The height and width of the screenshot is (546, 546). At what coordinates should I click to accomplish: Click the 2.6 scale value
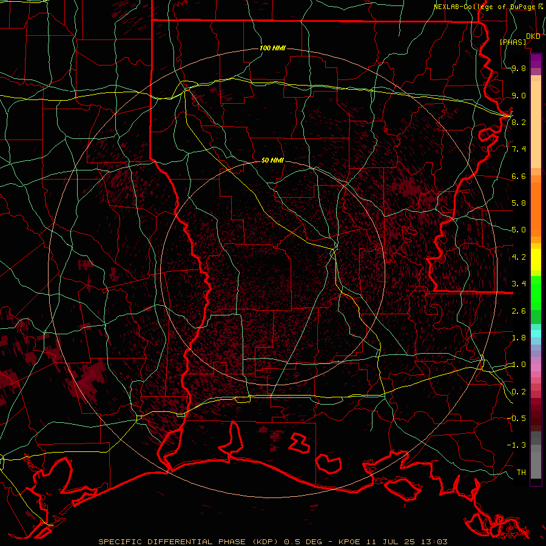pos(519,311)
